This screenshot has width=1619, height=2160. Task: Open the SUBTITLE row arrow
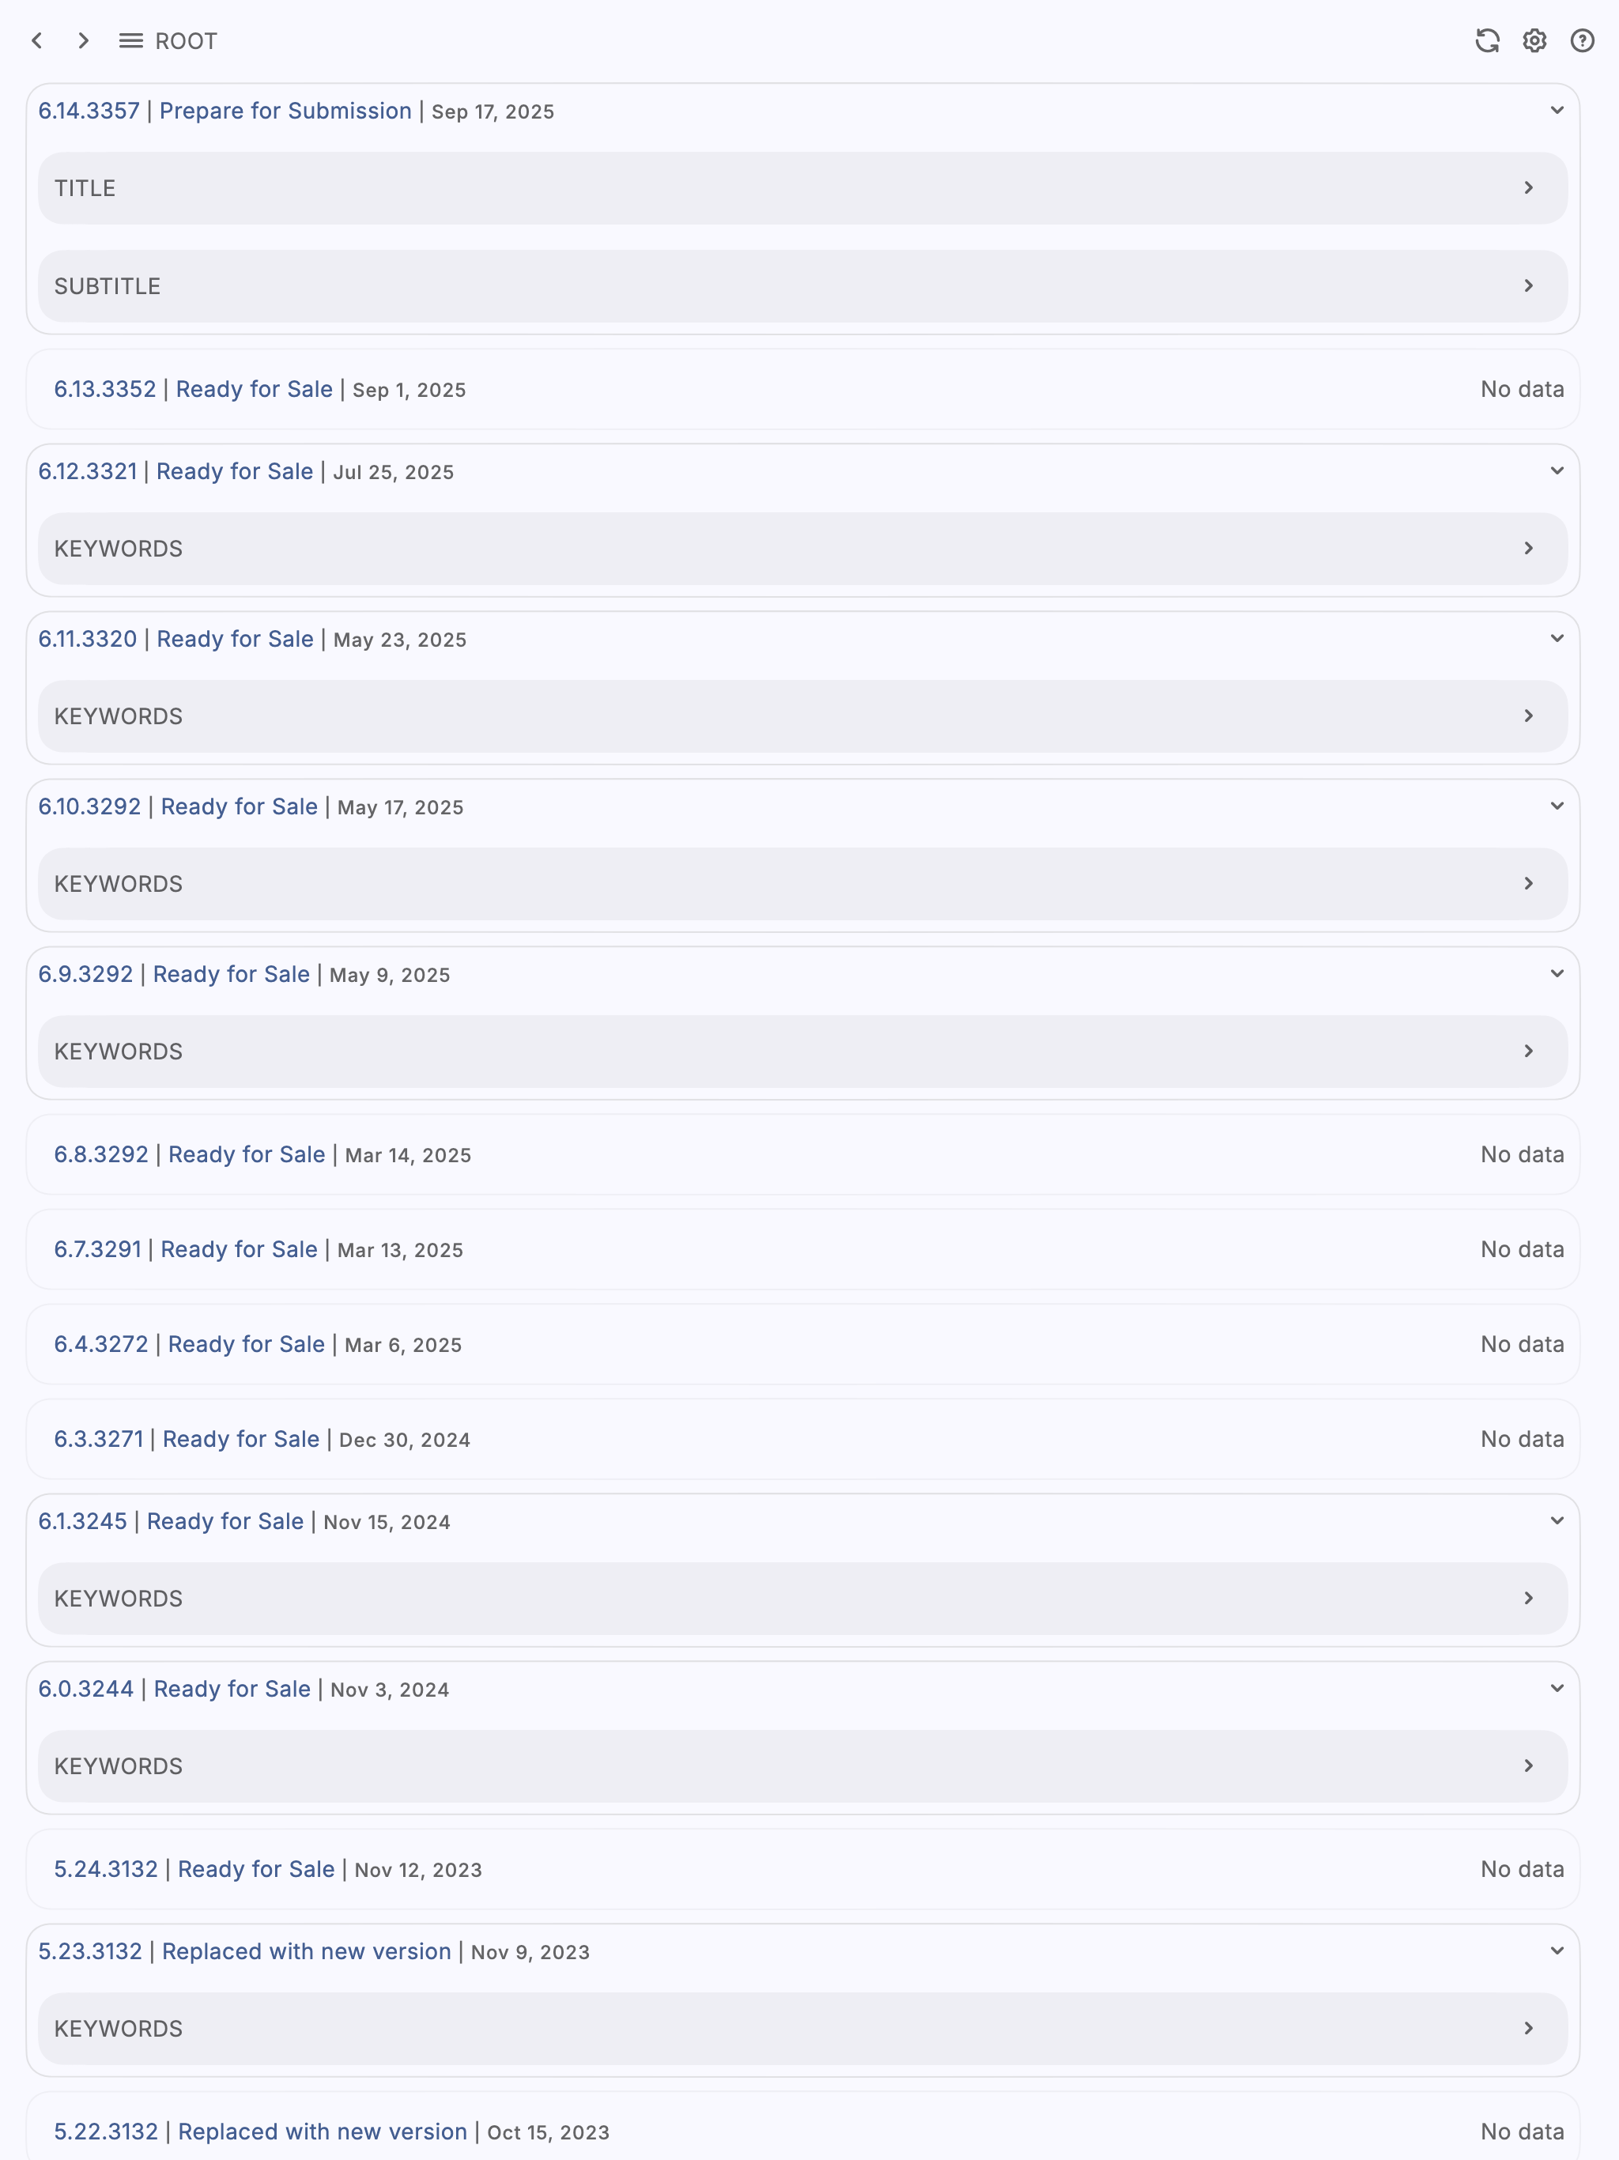[1528, 285]
